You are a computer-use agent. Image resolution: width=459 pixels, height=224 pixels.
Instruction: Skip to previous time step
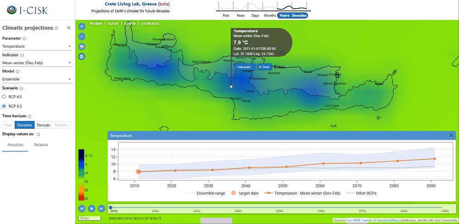pos(82,208)
